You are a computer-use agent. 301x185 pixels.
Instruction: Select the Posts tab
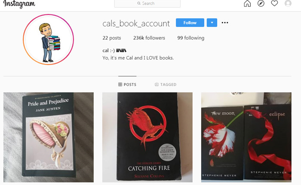[127, 84]
